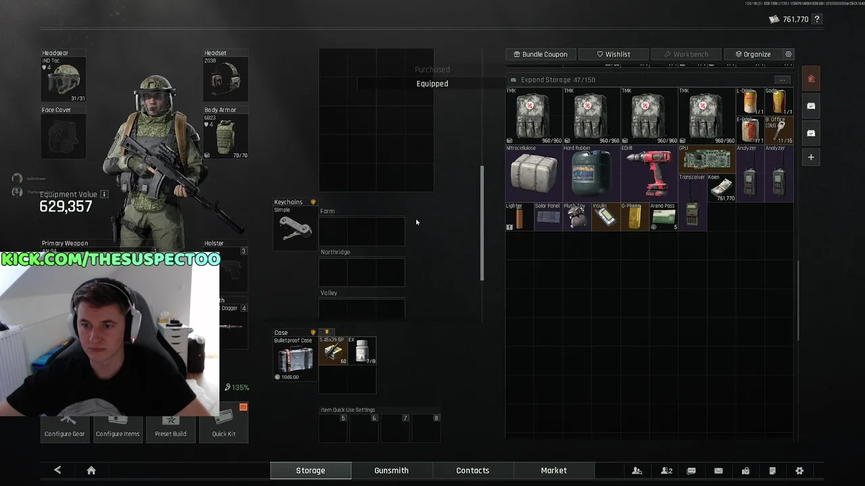Screen dimensions: 865x486
Task: Switch to the Storage tab
Action: 311,470
